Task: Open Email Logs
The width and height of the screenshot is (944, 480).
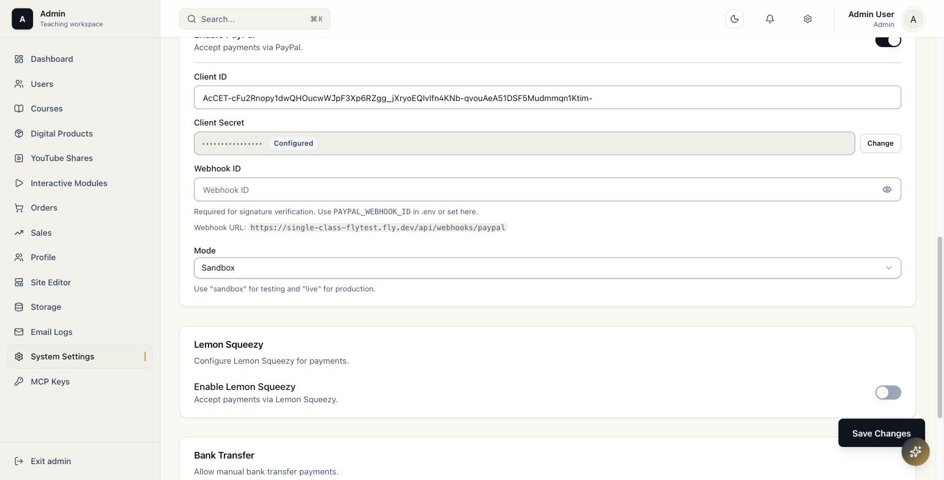Action: pos(80,332)
